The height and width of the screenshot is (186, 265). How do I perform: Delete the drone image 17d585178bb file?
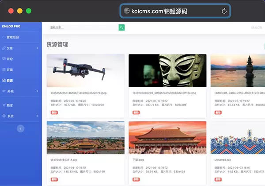coord(54,112)
